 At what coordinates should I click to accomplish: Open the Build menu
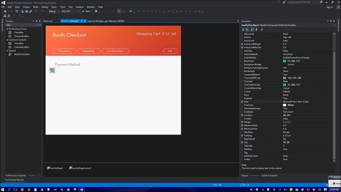click(36, 7)
